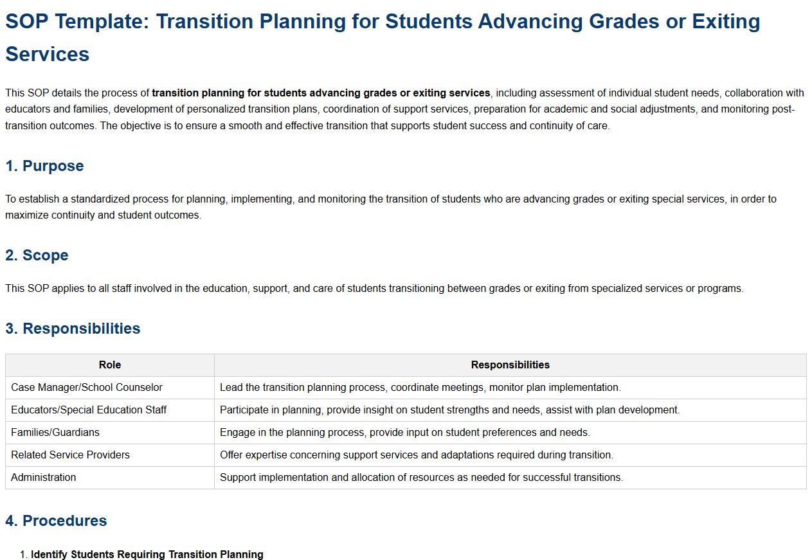Click the "1. Purpose" heading
The height and width of the screenshot is (560, 812).
tap(44, 166)
